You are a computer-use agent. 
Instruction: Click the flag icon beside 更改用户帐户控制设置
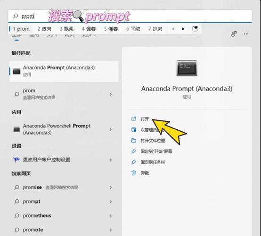point(16,160)
